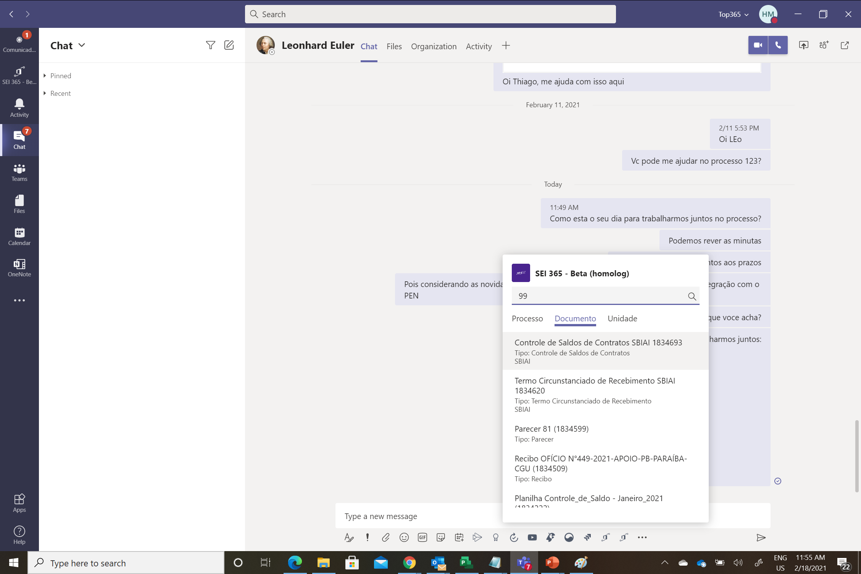The height and width of the screenshot is (574, 861).
Task: Switch to the Unidade tab
Action: coord(622,319)
